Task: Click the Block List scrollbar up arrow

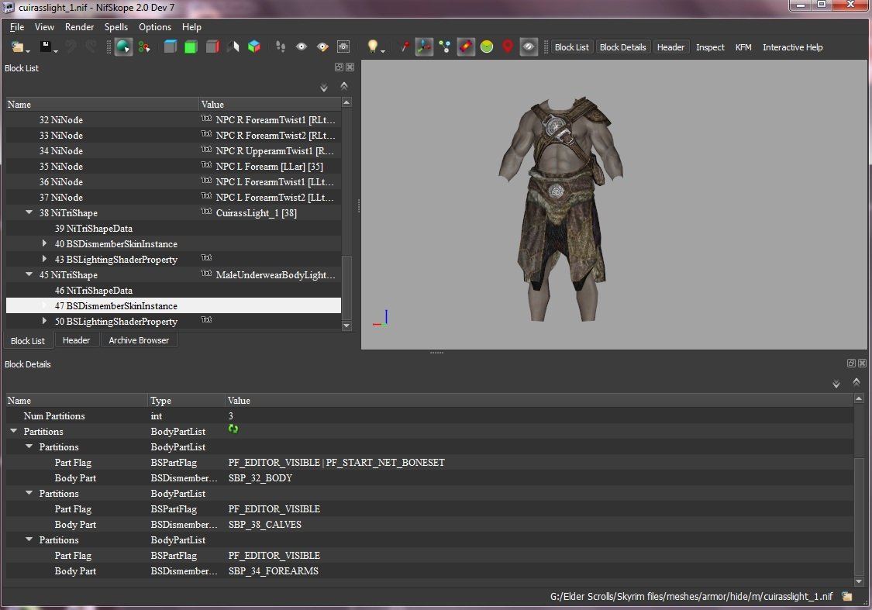Action: pyautogui.click(x=346, y=103)
